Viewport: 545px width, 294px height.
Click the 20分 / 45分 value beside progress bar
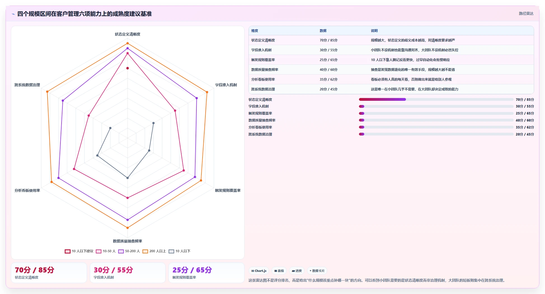point(525,134)
